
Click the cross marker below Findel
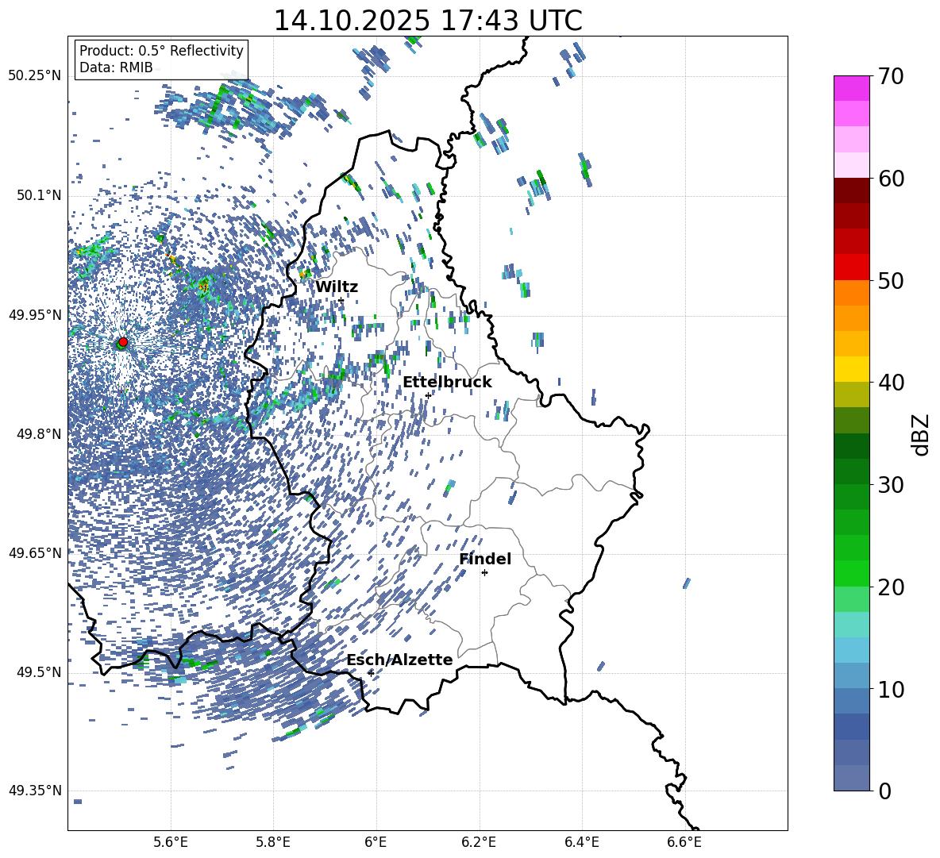tap(484, 572)
